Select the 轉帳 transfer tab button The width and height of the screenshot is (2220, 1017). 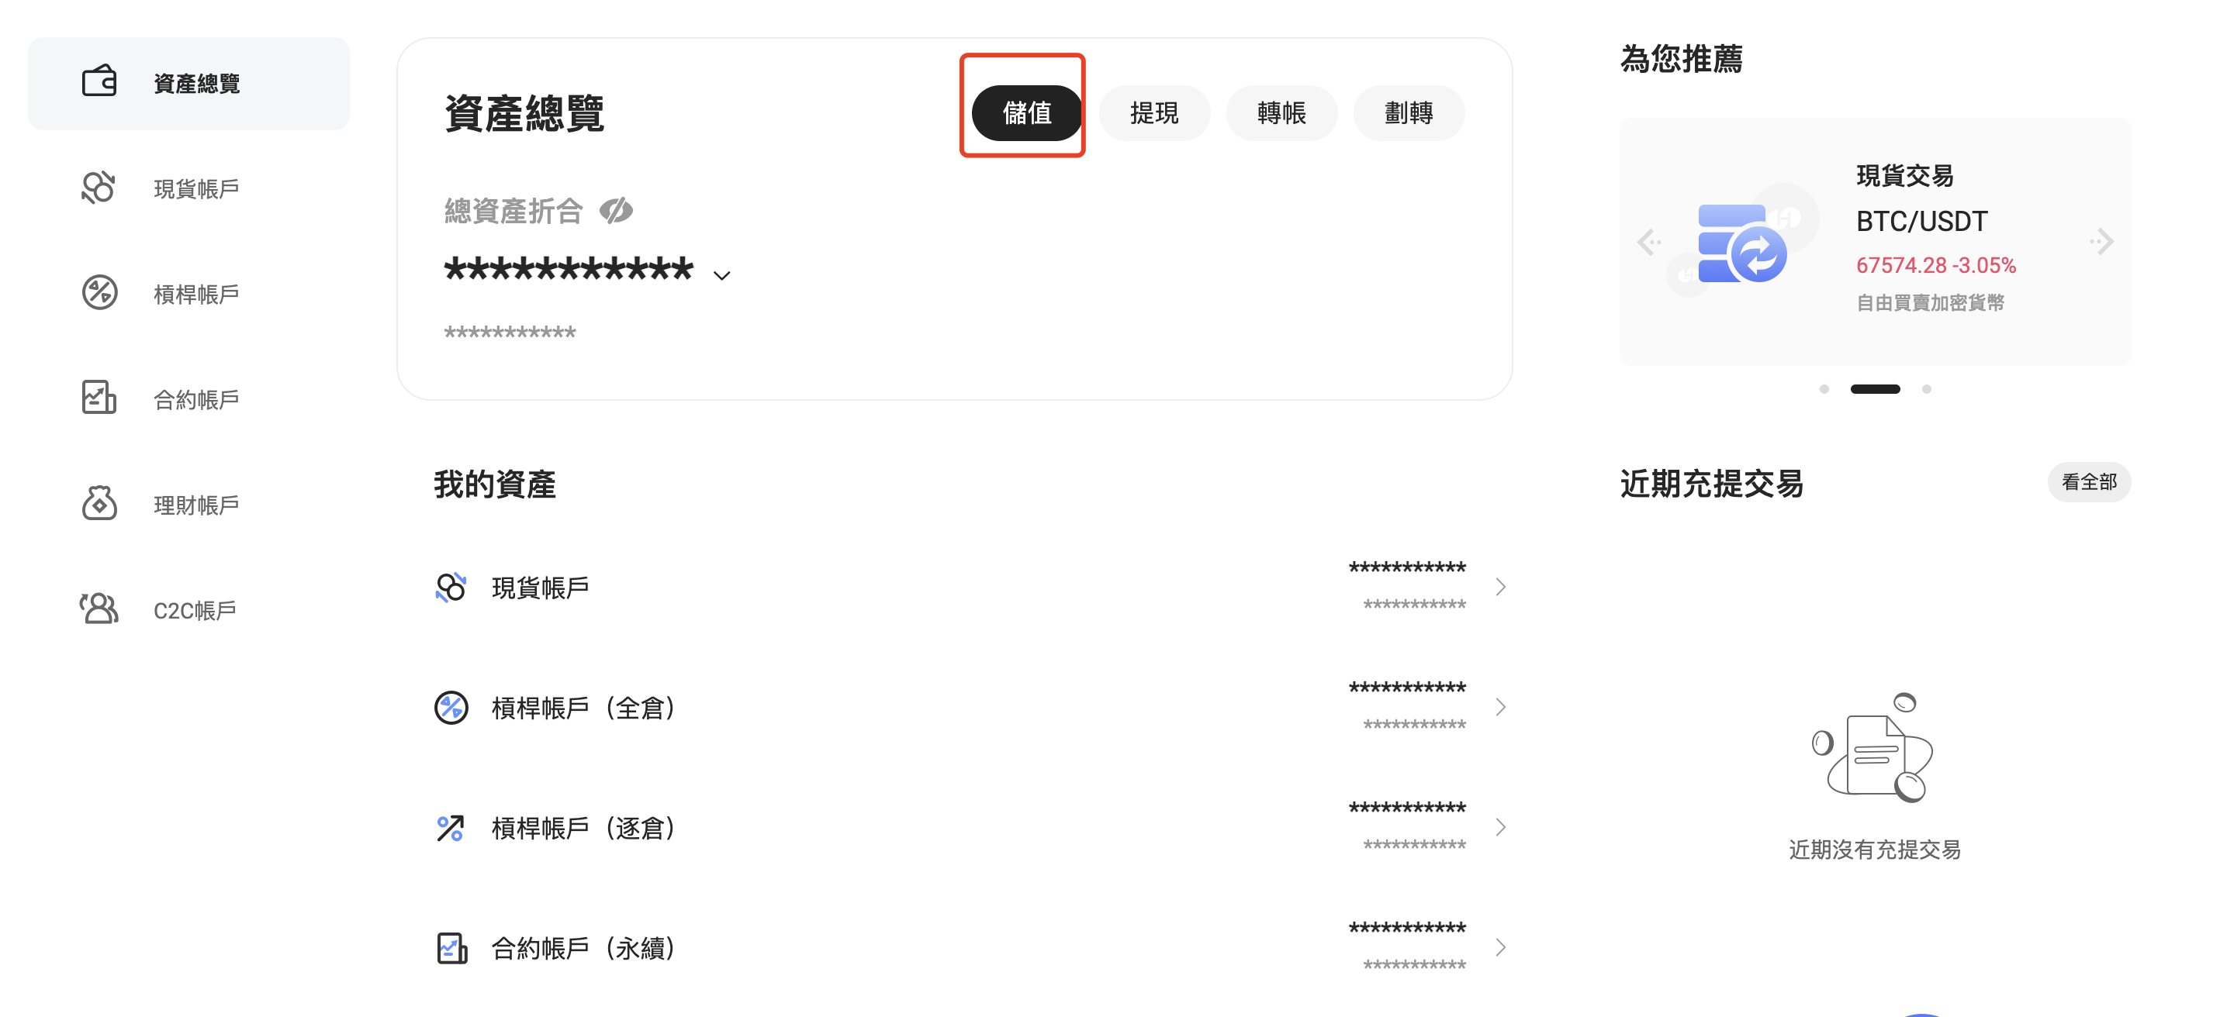[1281, 113]
